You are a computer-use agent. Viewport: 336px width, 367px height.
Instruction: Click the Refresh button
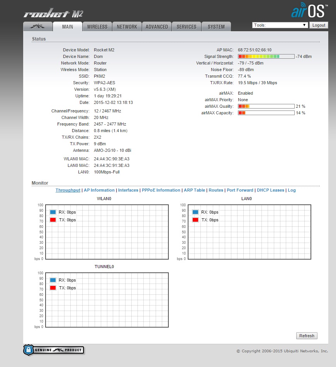pos(307,336)
